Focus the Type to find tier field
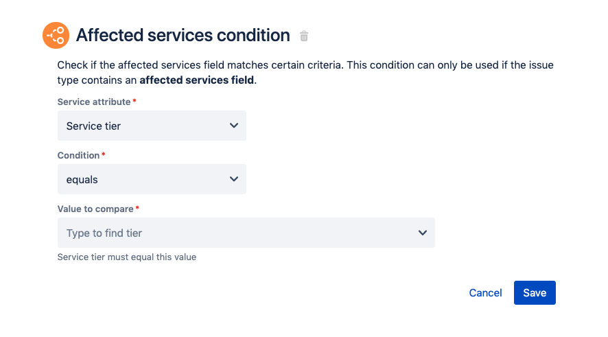 tap(233, 233)
